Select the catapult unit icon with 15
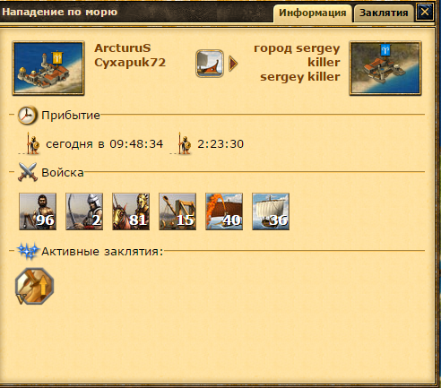 point(177,211)
